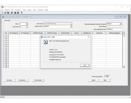Click the Write data to radio icon

(x=18, y=13)
